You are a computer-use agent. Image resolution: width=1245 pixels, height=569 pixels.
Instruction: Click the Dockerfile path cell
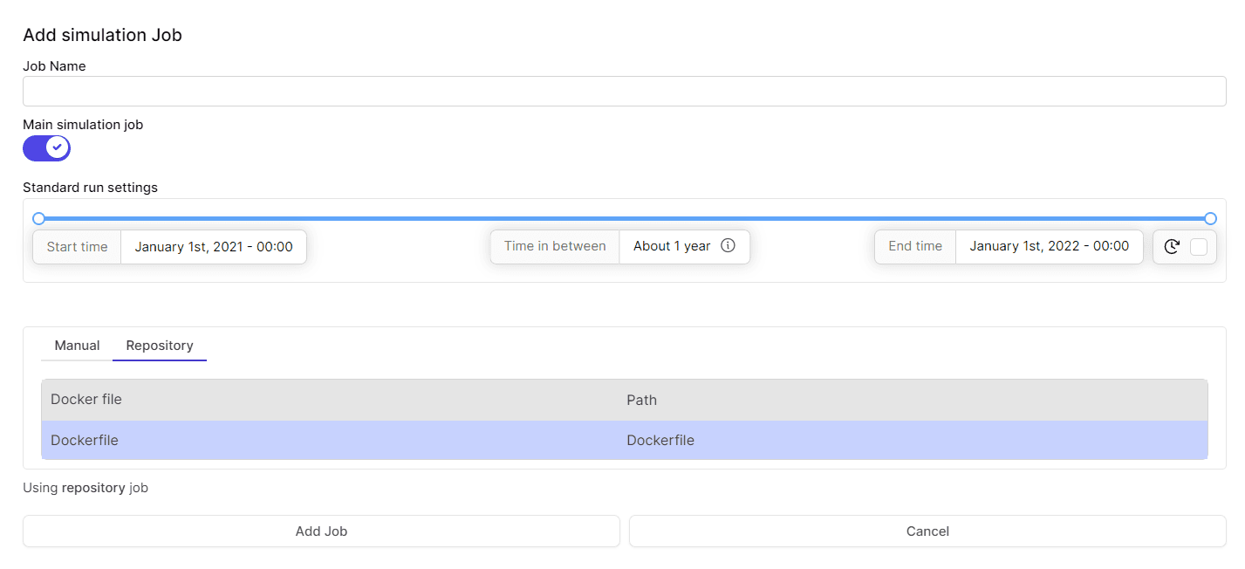click(x=660, y=441)
